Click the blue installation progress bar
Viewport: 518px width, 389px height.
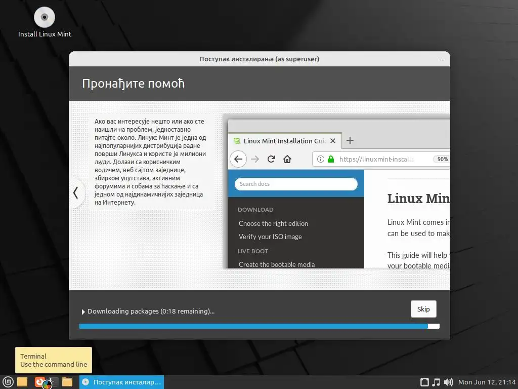[x=260, y=326]
